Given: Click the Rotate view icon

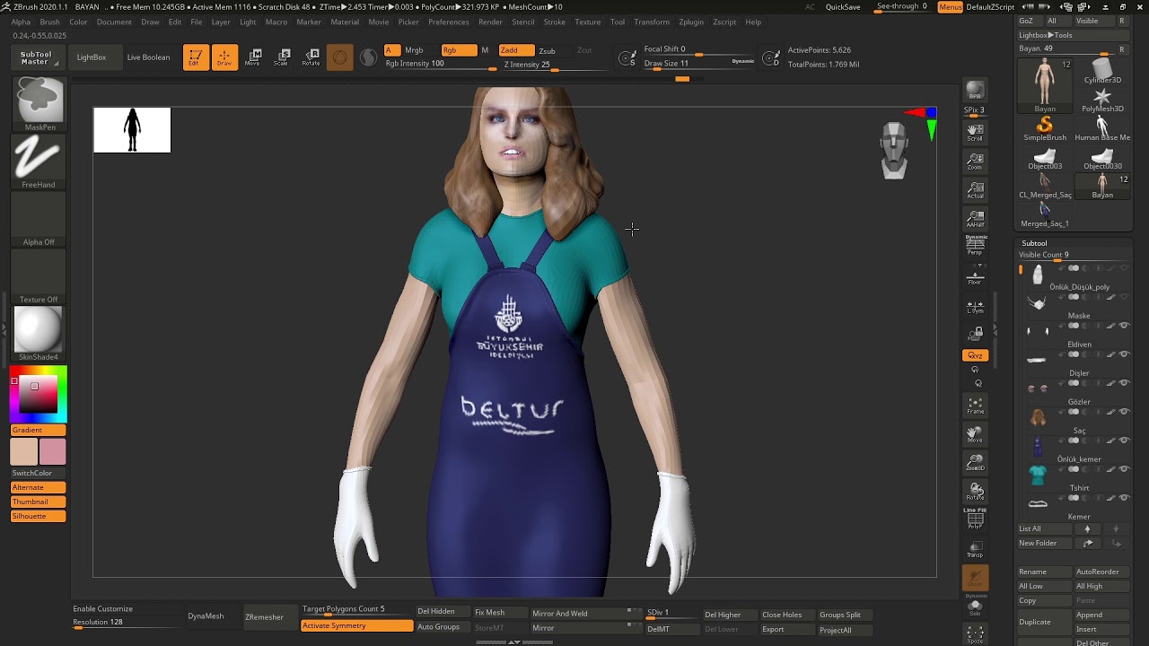Looking at the screenshot, I should [x=975, y=492].
